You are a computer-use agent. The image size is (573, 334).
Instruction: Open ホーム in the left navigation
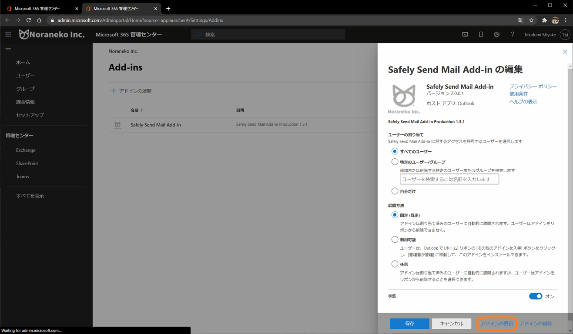pos(23,63)
